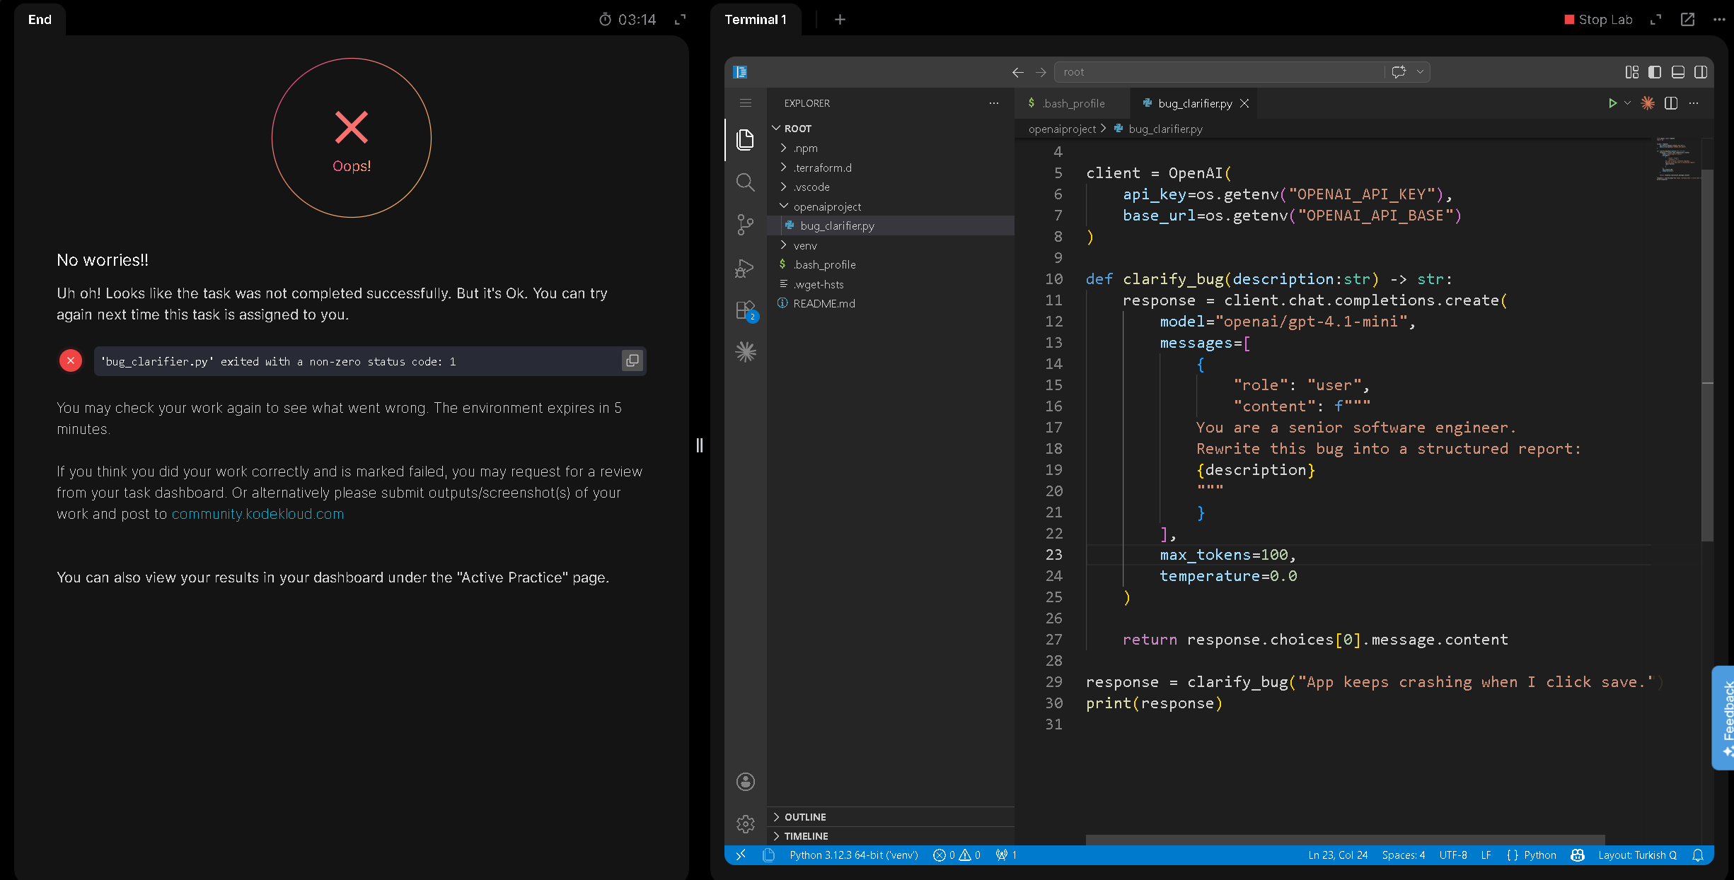Copy the bug_clarifier.py error message

click(x=632, y=361)
